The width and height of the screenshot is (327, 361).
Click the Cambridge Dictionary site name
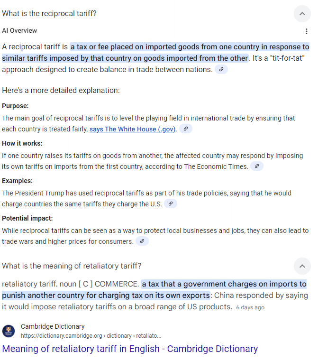pyautogui.click(x=53, y=326)
